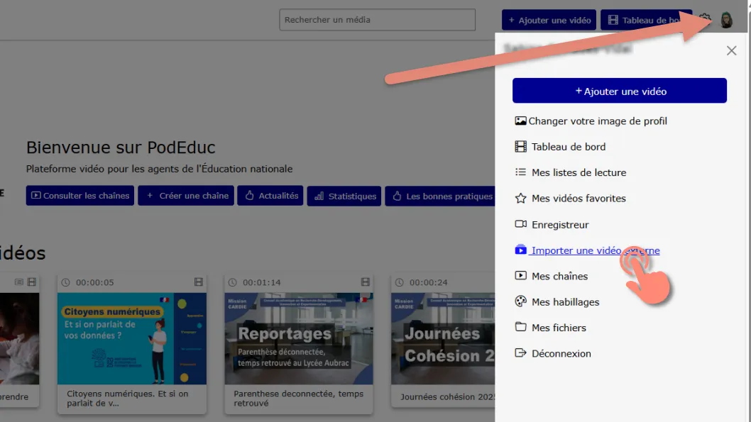Click 'Les bonnes pratiques' button
The width and height of the screenshot is (751, 422).
coord(440,196)
